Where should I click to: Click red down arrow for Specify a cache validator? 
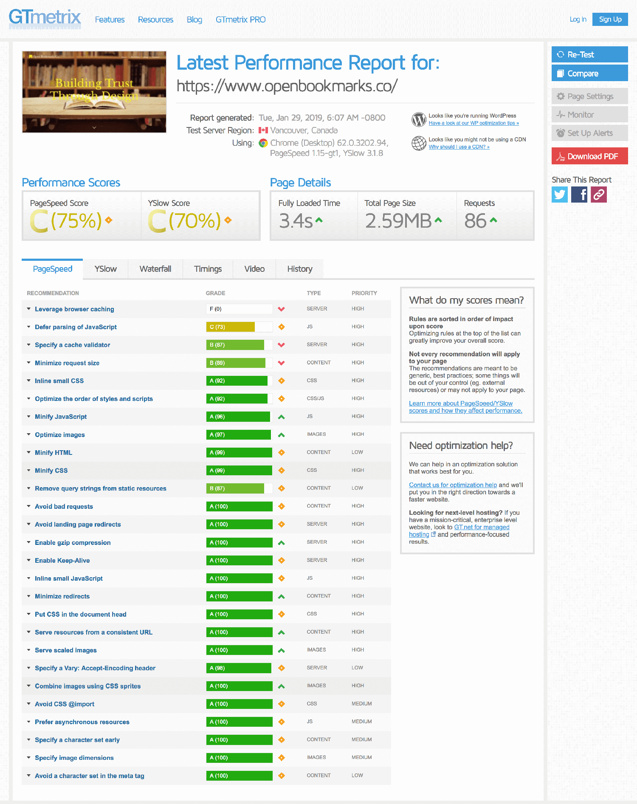pos(281,345)
